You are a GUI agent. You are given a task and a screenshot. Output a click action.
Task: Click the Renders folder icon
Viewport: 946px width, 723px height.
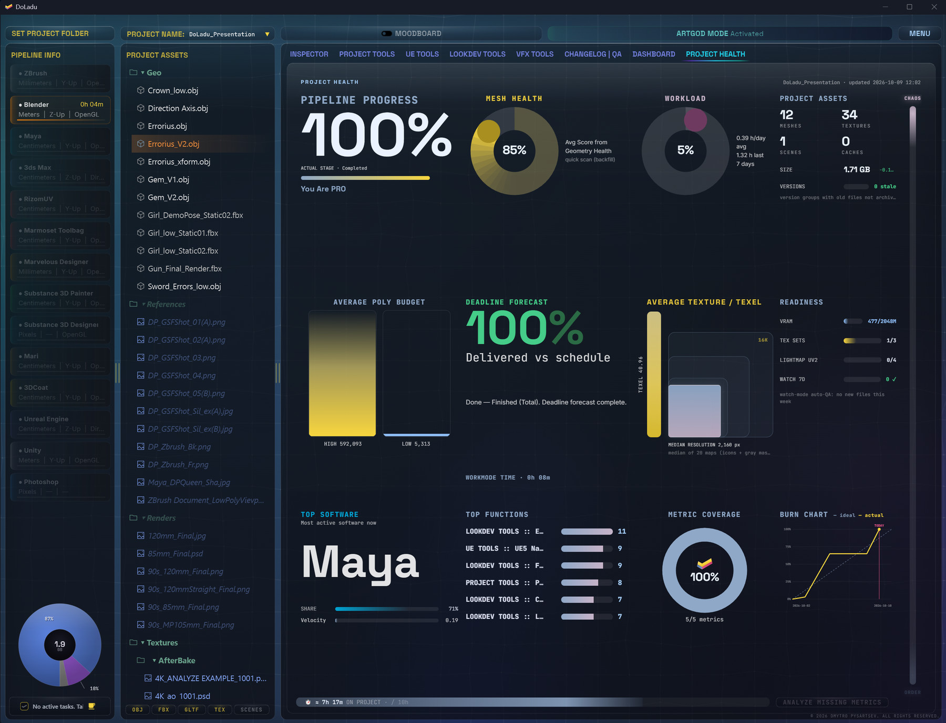coord(133,518)
